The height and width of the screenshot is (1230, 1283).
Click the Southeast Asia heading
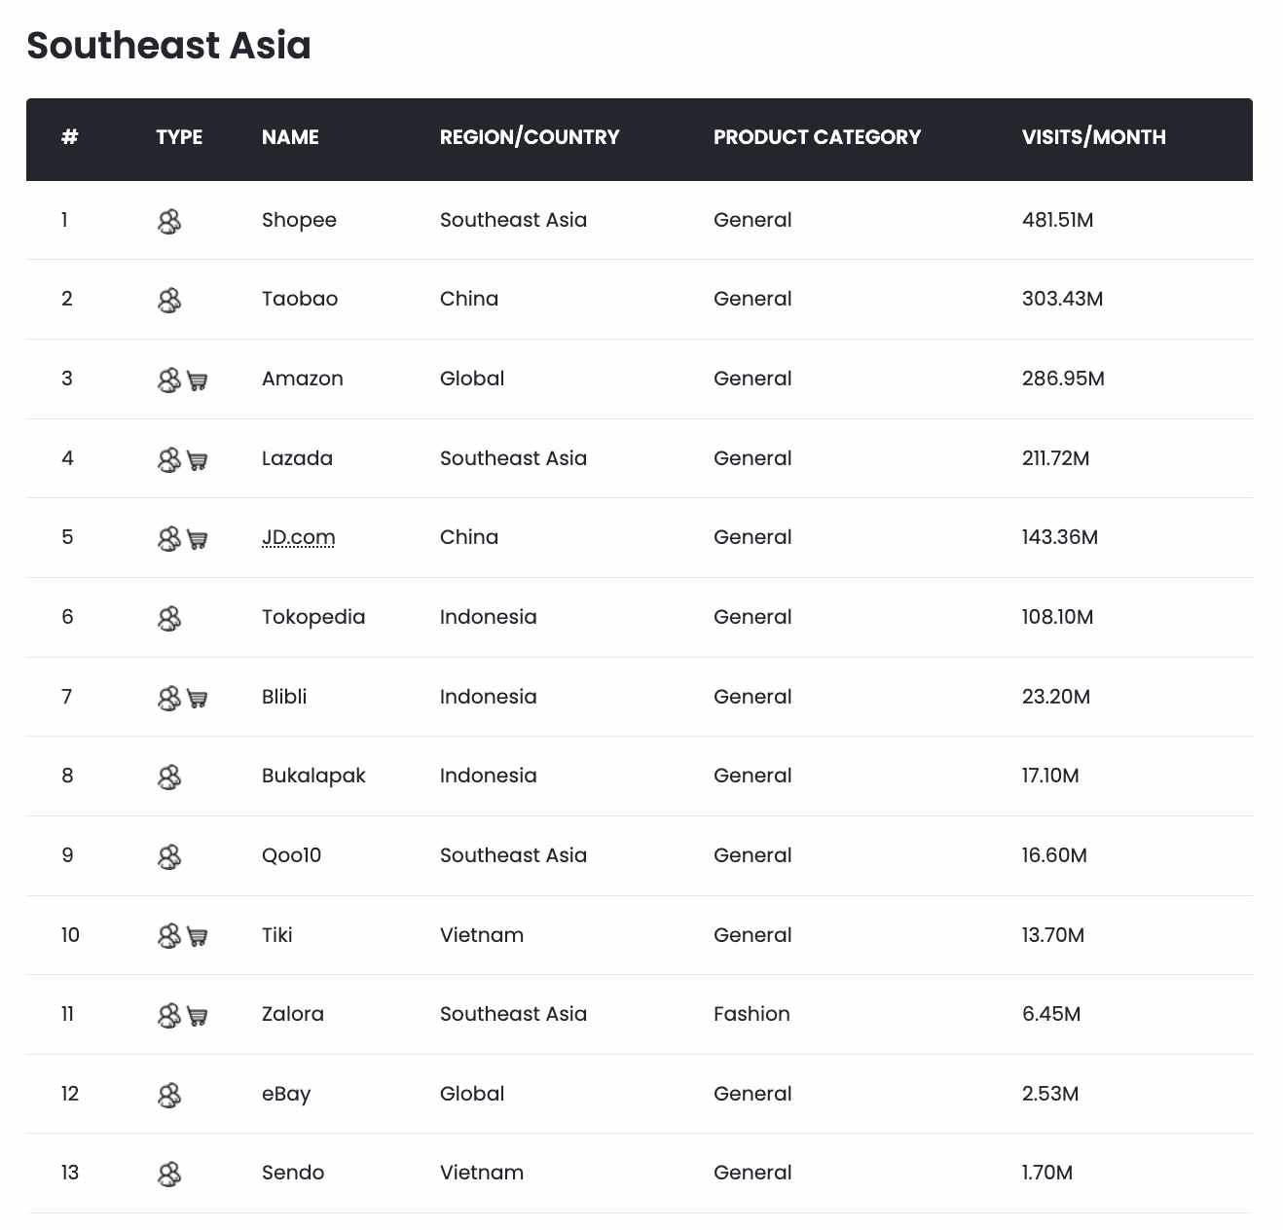[168, 46]
